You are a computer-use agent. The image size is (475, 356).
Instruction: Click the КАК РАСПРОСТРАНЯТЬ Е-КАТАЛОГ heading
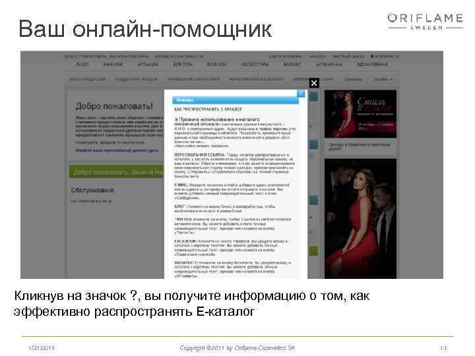(208, 109)
